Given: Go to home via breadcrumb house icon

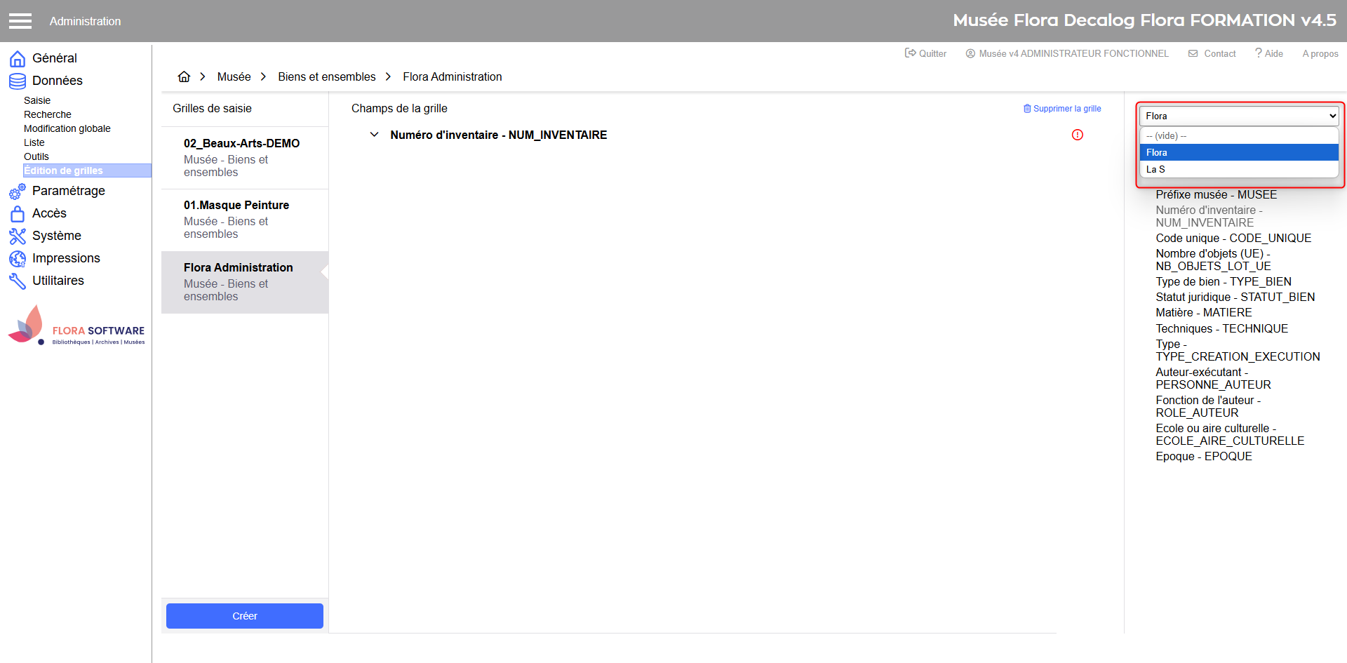Looking at the screenshot, I should click(184, 76).
